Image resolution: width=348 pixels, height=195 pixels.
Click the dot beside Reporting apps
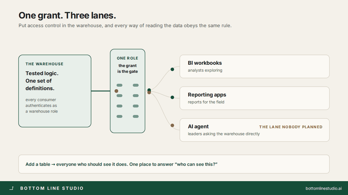pyautogui.click(x=172, y=97)
